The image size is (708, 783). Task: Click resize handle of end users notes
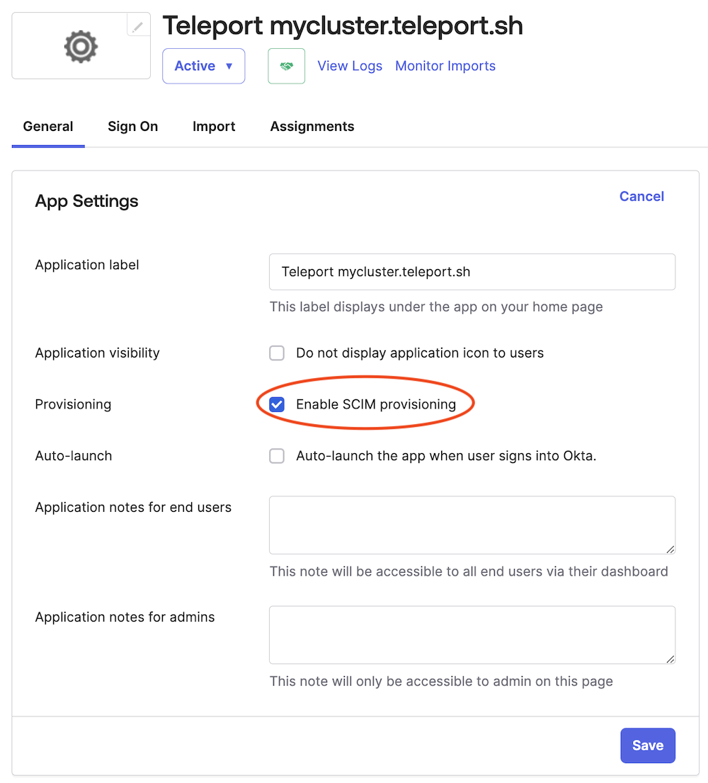tap(670, 549)
